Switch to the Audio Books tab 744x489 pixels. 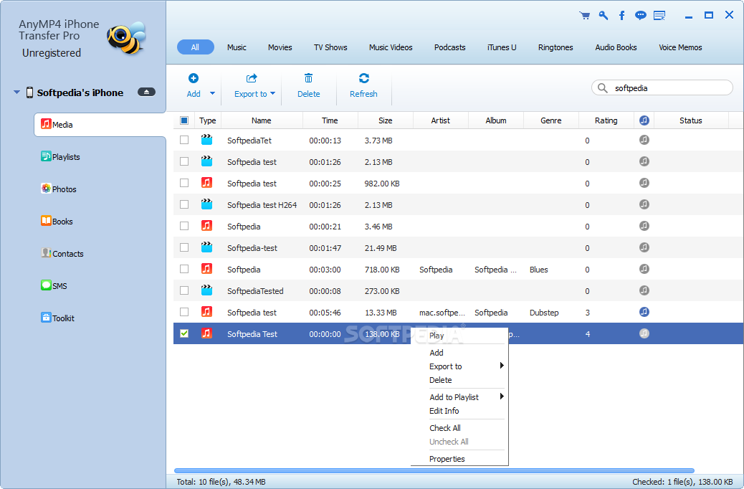coord(616,47)
